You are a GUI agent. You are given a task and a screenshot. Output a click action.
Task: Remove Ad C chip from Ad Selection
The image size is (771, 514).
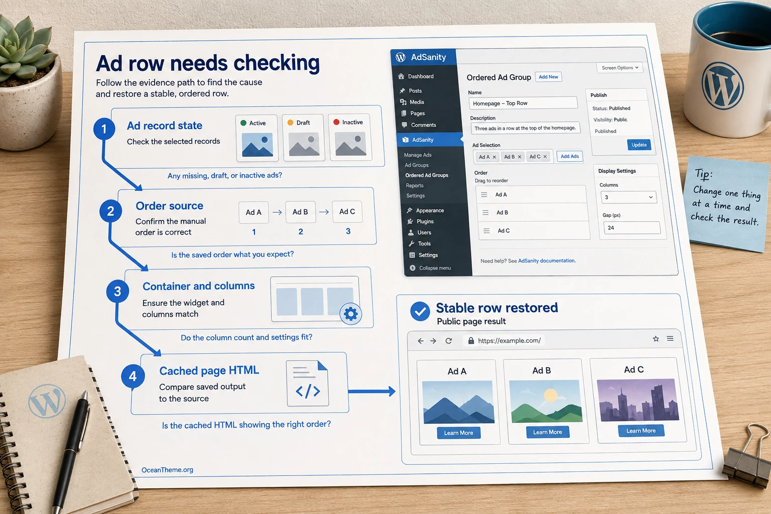tap(545, 157)
